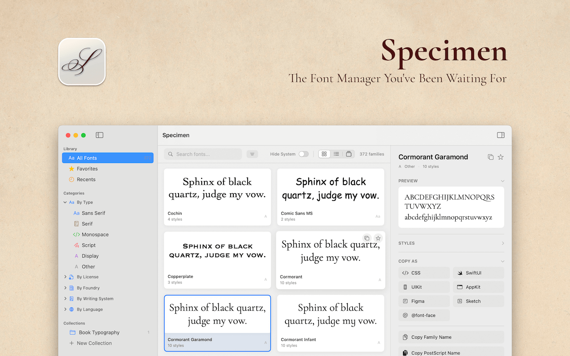The image size is (570, 356).
Task: Enable the Hide System switch
Action: click(303, 154)
